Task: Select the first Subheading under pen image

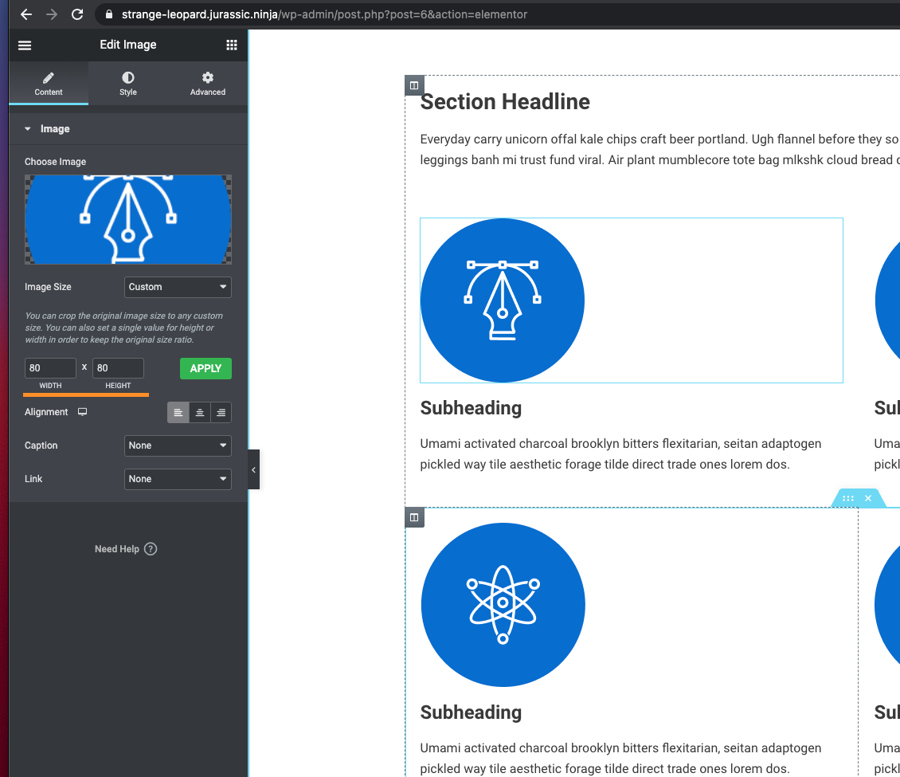Action: pyautogui.click(x=471, y=408)
